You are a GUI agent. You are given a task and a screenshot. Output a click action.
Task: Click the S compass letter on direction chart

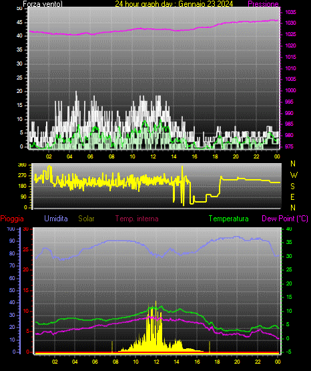tap(292, 187)
